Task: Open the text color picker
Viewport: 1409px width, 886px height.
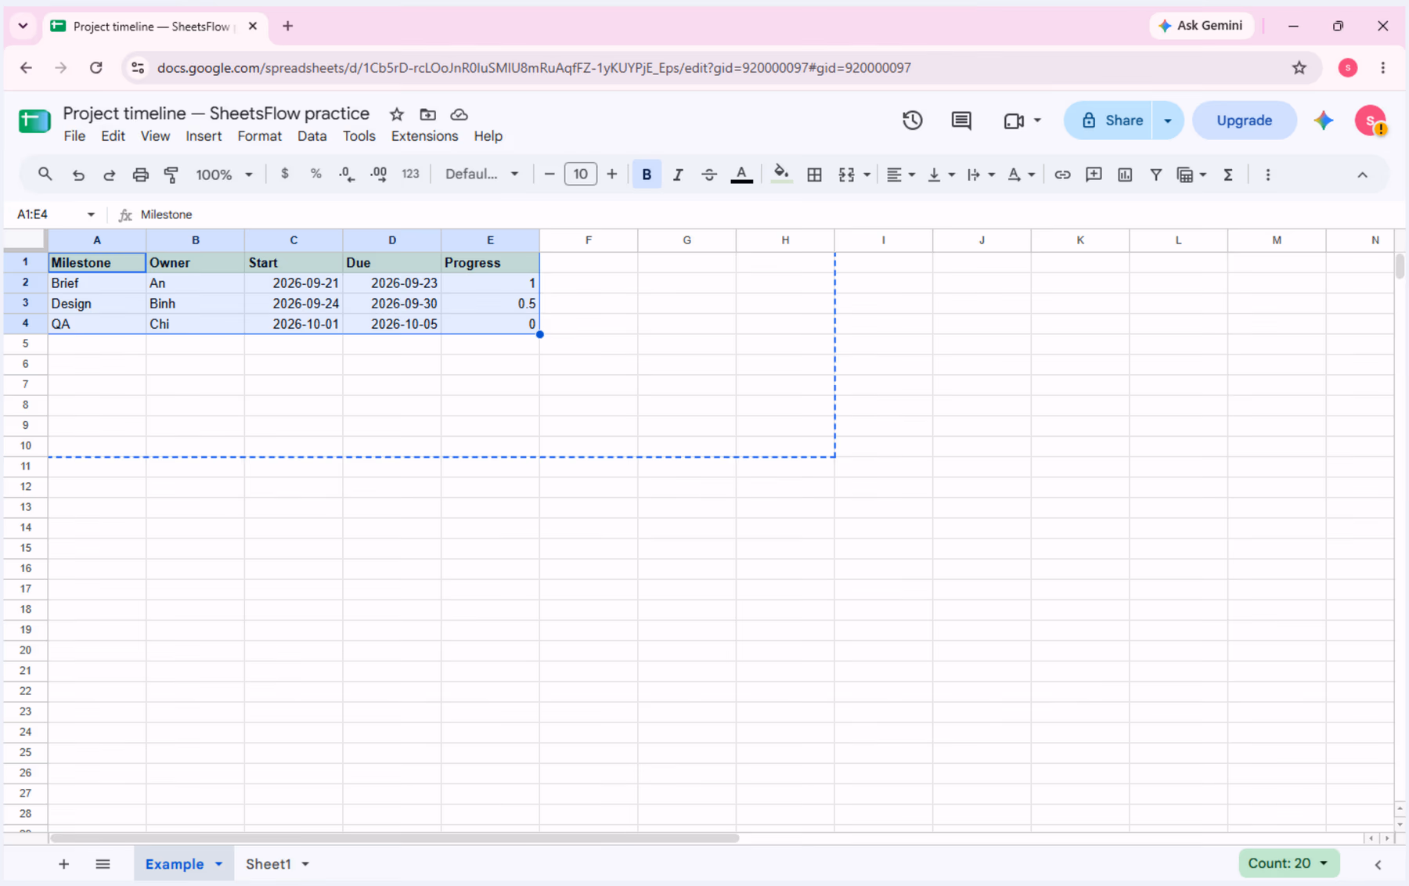Action: click(741, 175)
